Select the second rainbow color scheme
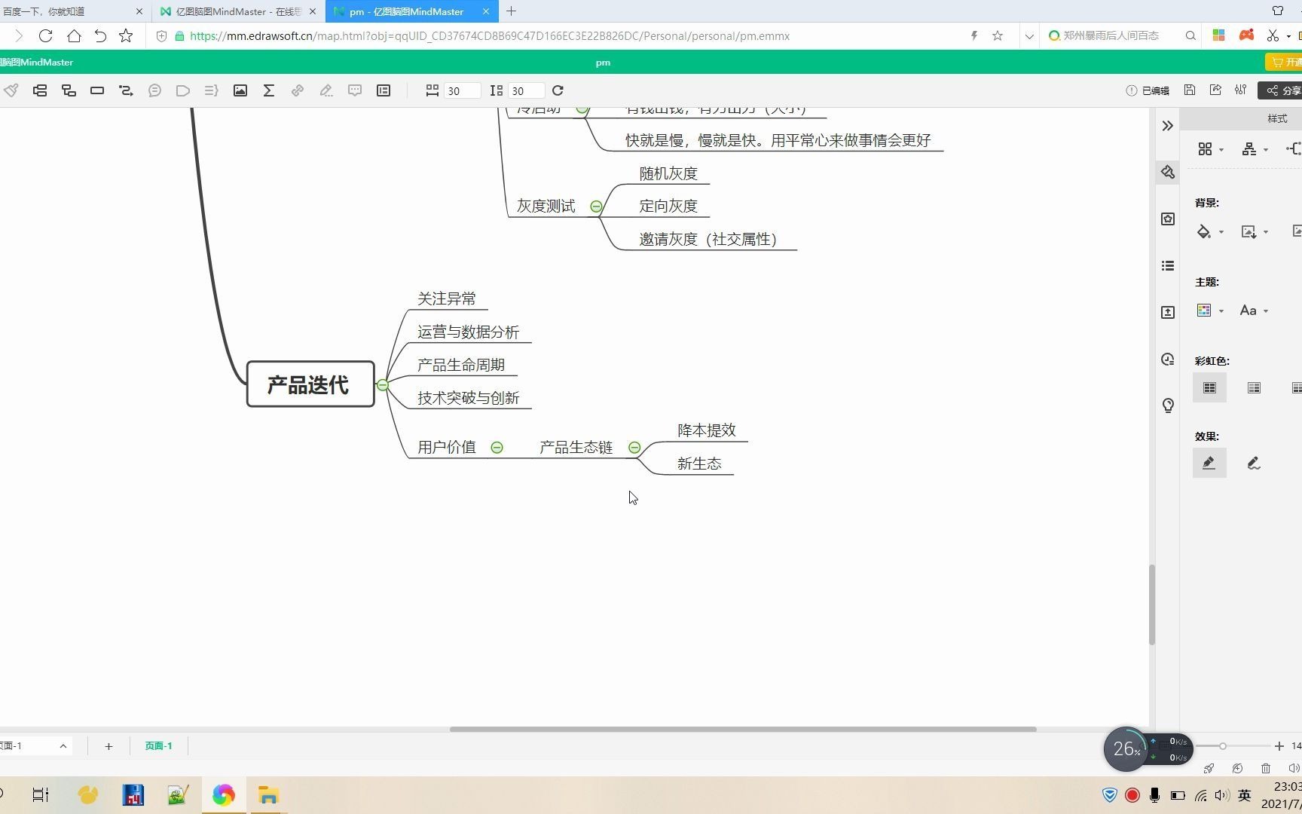Viewport: 1302px width, 814px height. tap(1254, 387)
